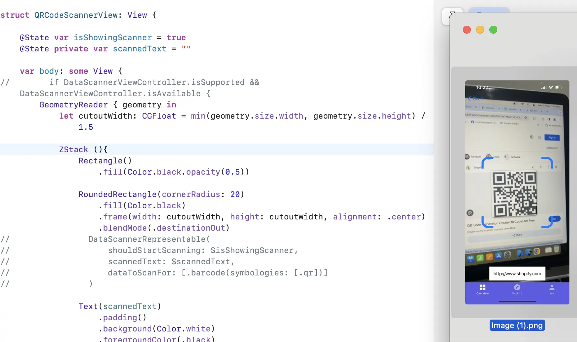Click 'body' in 'var body: some View'
The image size is (577, 342).
point(49,71)
